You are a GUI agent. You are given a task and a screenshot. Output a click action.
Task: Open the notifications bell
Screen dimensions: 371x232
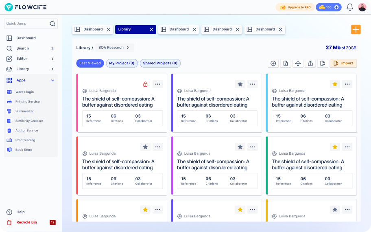pos(349,7)
